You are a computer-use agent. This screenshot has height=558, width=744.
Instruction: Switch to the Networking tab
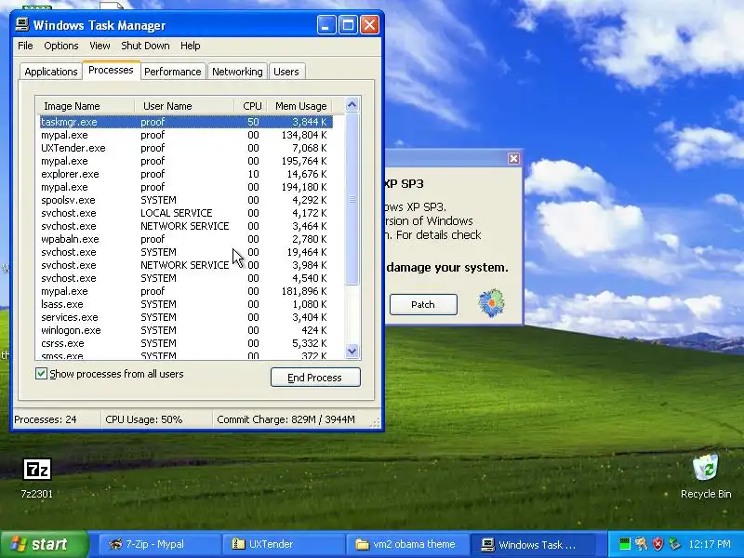(237, 72)
